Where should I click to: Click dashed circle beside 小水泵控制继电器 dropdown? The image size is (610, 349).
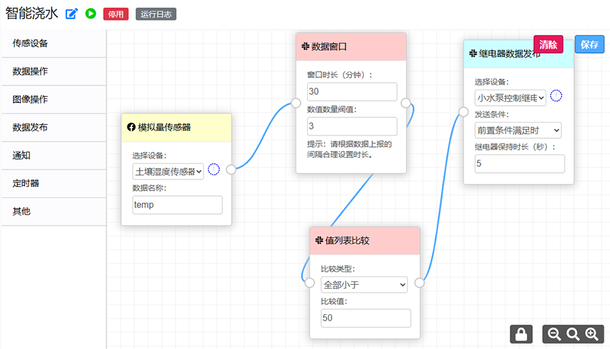[556, 96]
